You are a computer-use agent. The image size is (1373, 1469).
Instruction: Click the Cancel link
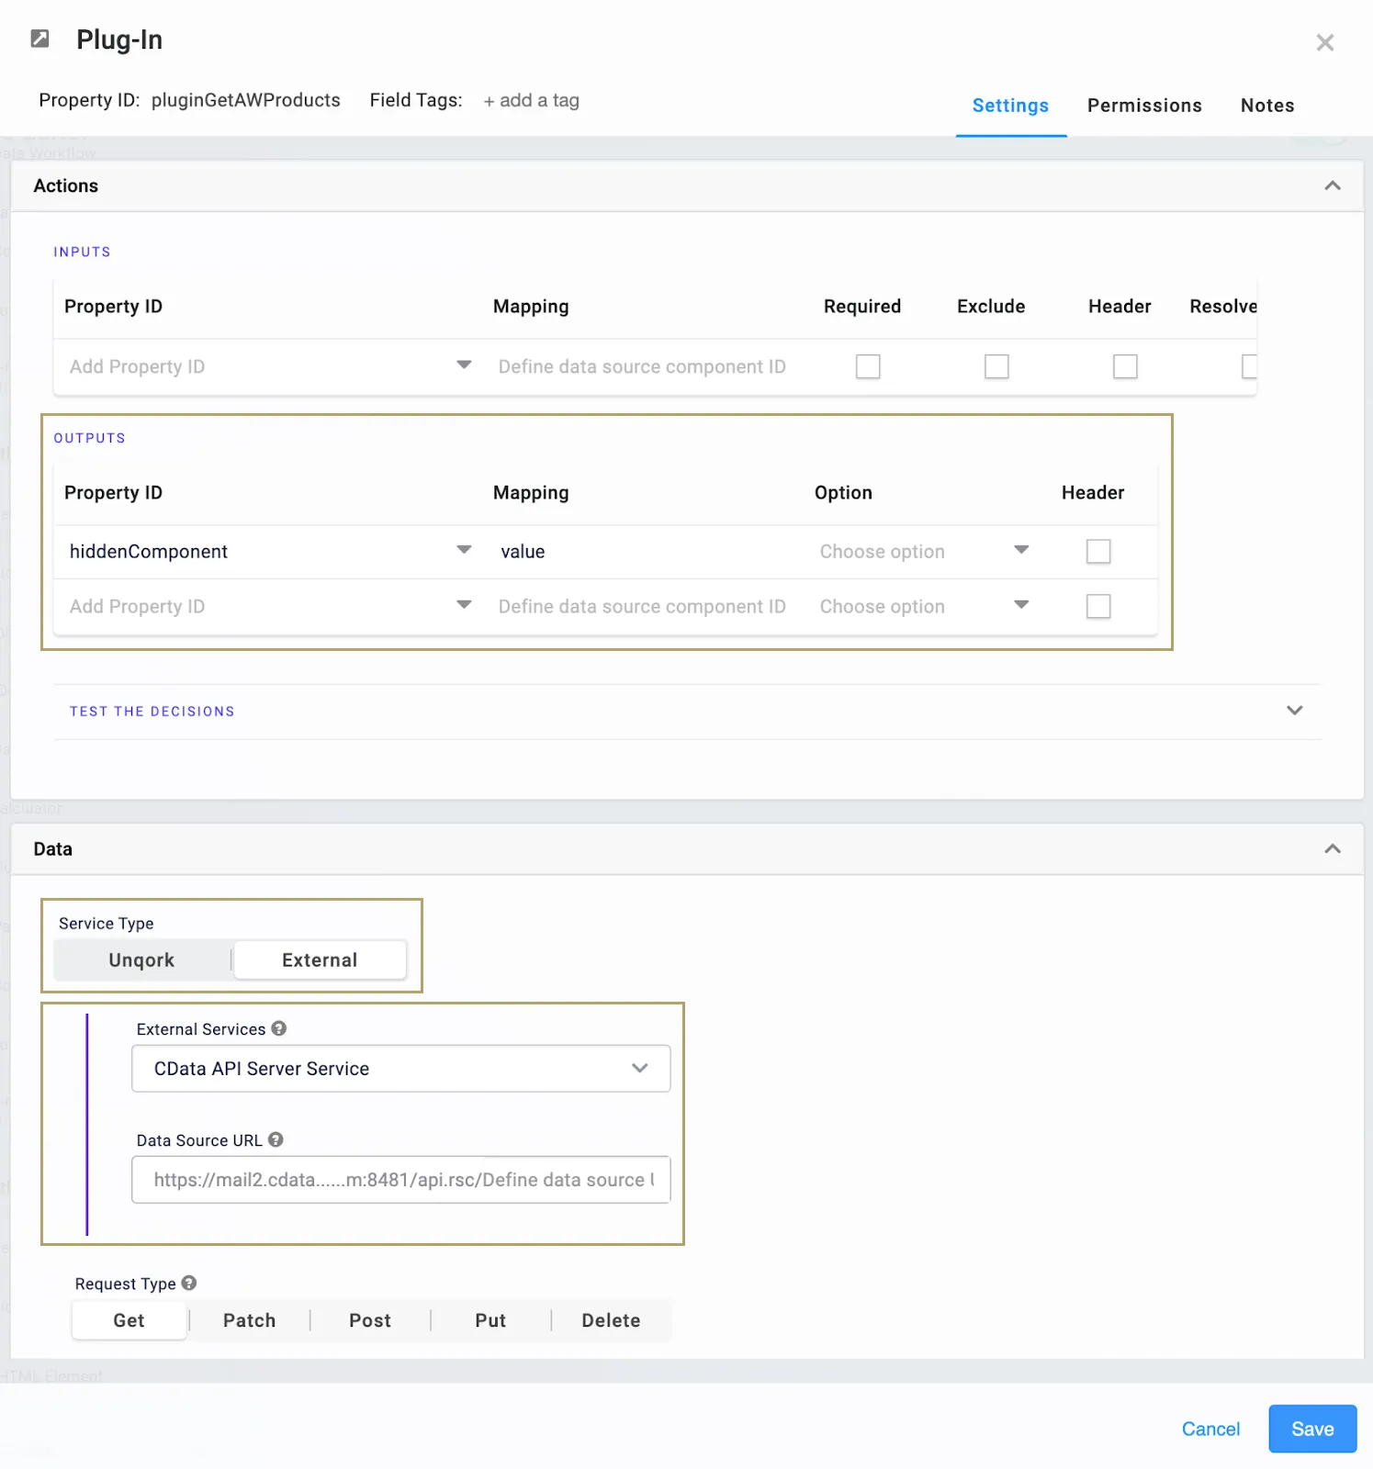1210,1429
